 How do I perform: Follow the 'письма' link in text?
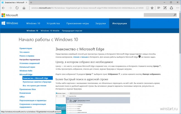(84, 57)
